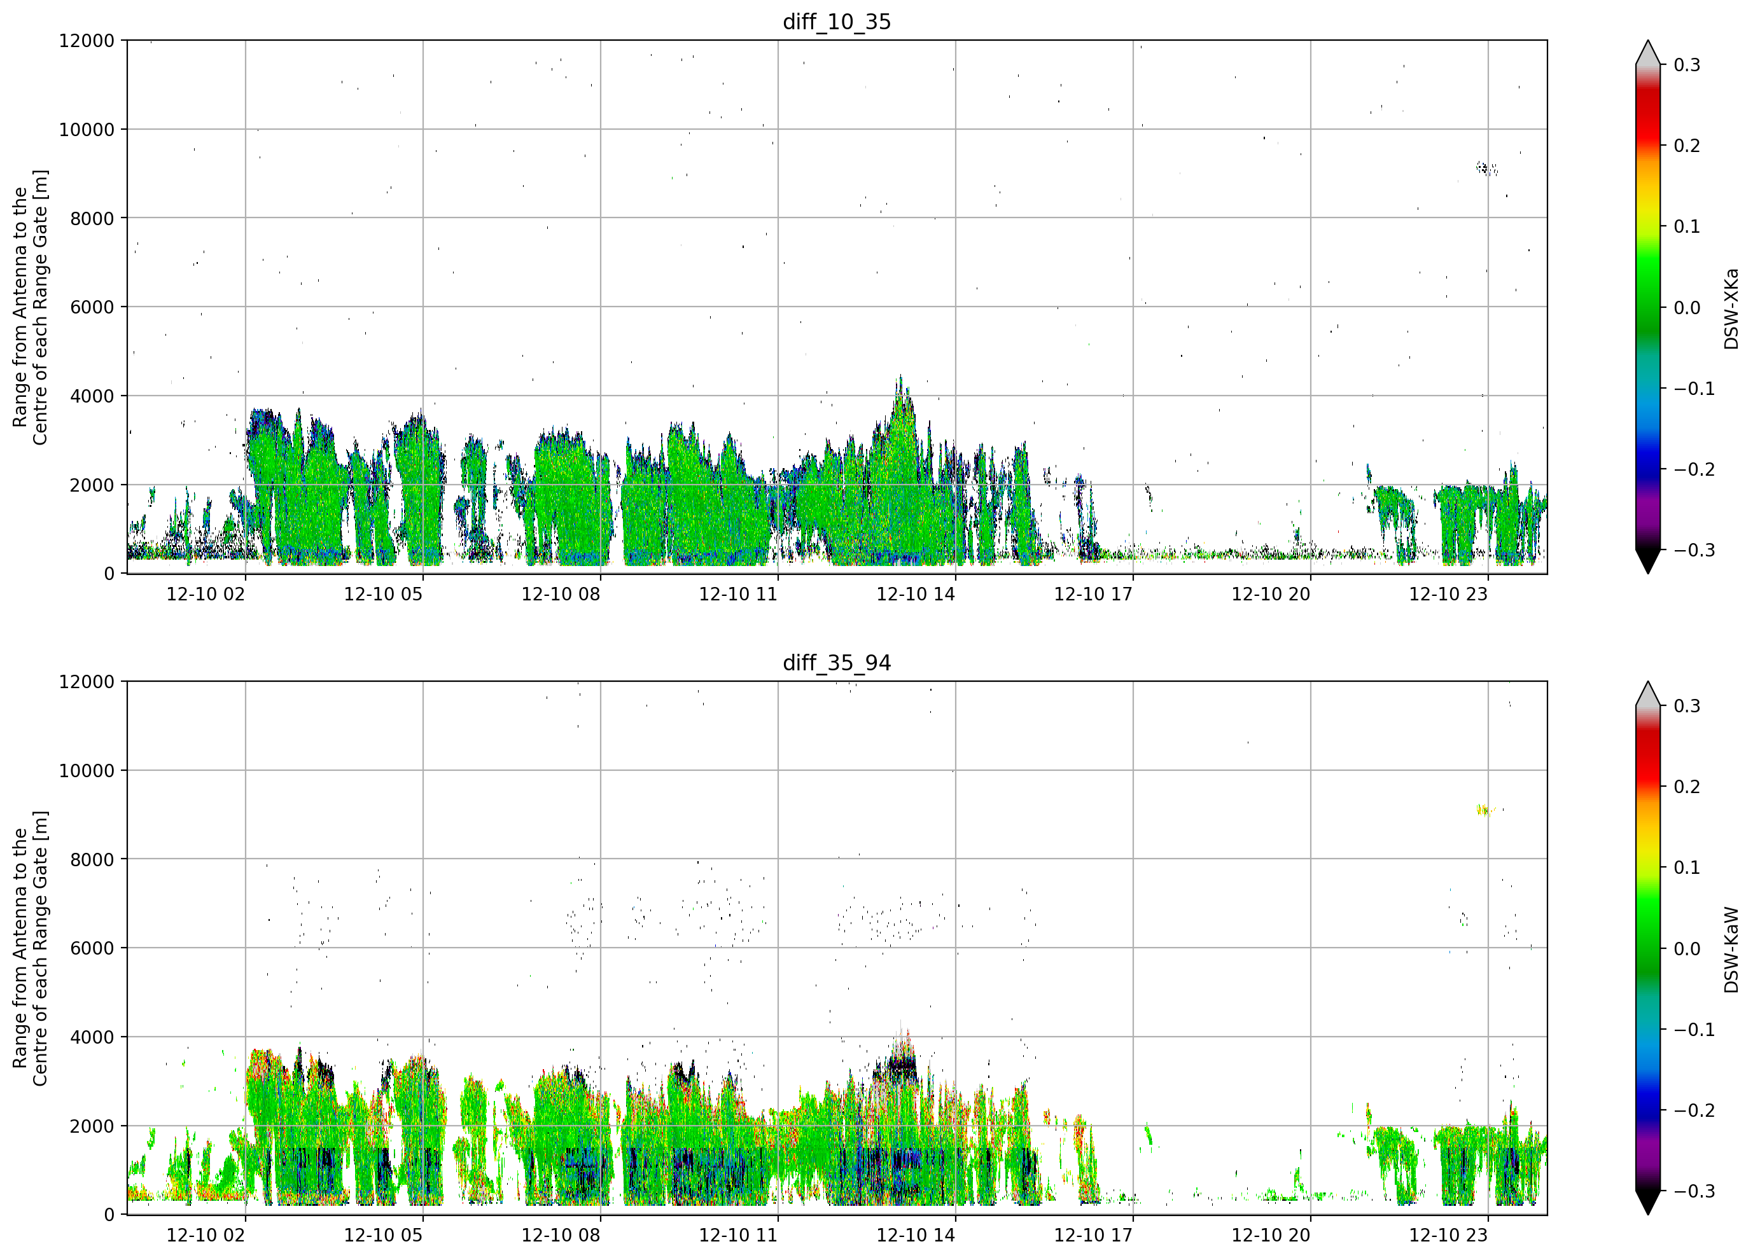Click '12-10 20' x-tick under diff_35_94 plot
The height and width of the screenshot is (1258, 1753).
click(x=1271, y=1235)
